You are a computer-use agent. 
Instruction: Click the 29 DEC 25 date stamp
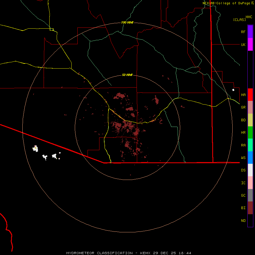click(164, 253)
